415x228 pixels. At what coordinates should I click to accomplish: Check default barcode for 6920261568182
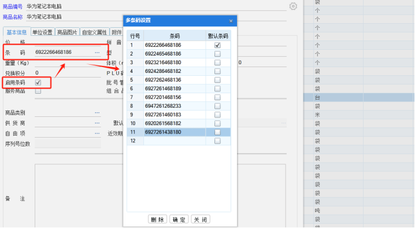217,123
